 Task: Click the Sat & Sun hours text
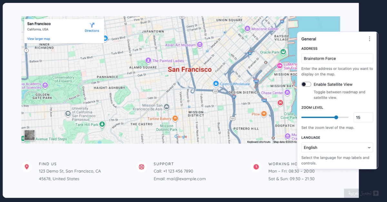[292, 179]
